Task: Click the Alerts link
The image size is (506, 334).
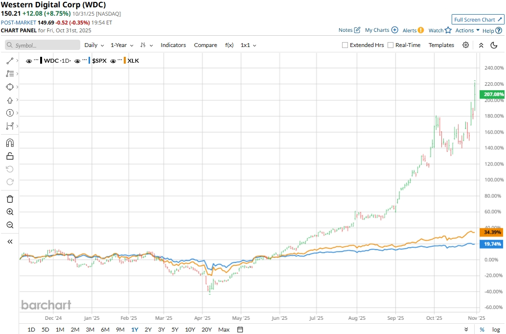Action: tap(410, 30)
